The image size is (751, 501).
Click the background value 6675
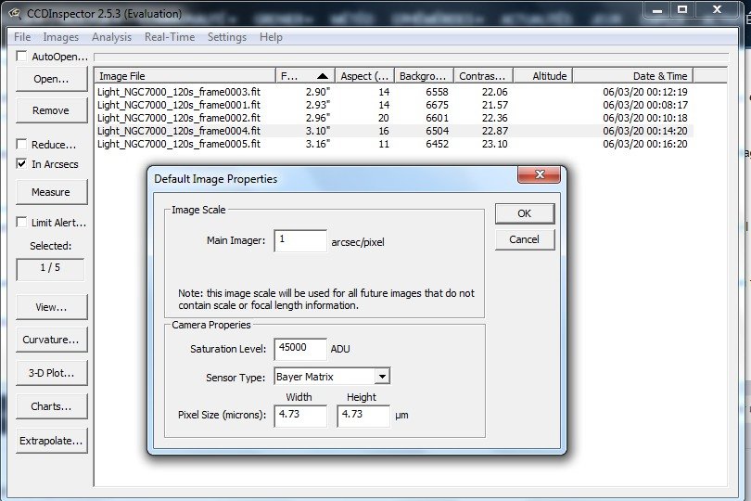437,105
